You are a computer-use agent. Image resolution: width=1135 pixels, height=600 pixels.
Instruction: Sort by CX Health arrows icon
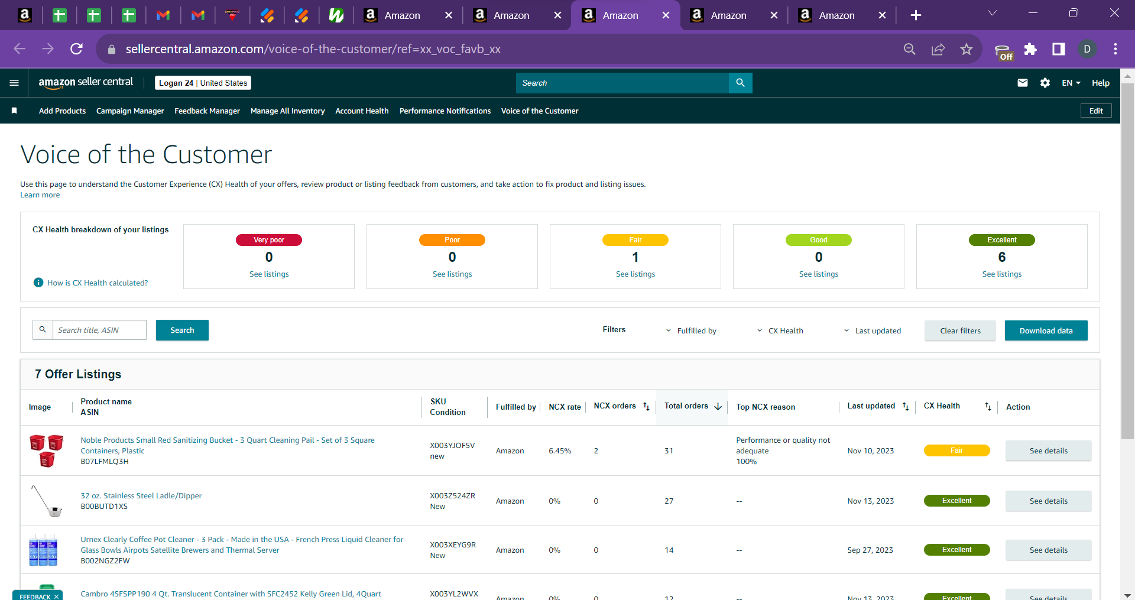click(988, 407)
